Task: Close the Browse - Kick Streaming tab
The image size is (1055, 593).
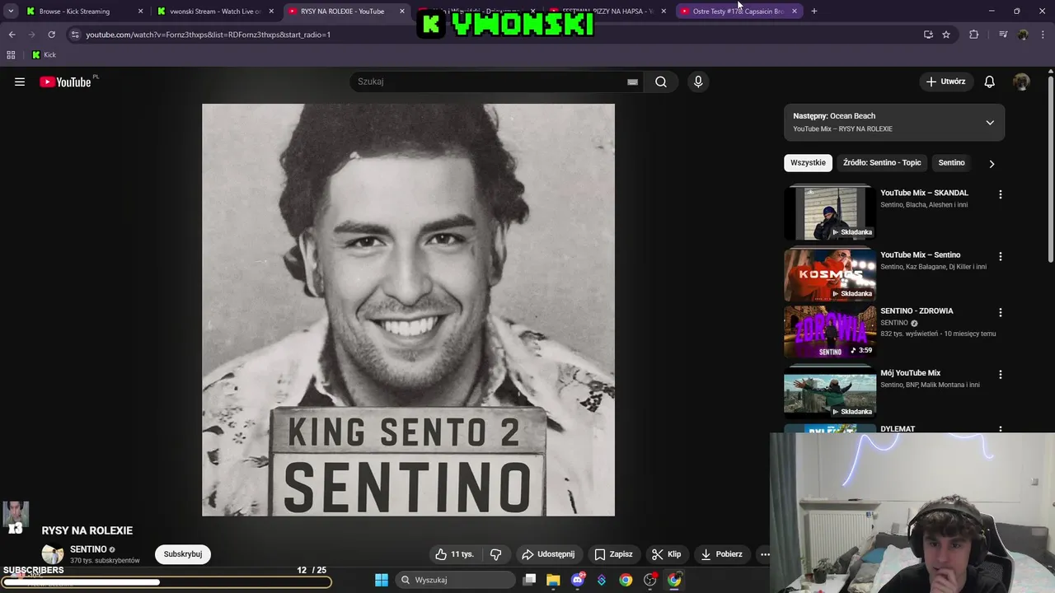Action: (x=140, y=12)
